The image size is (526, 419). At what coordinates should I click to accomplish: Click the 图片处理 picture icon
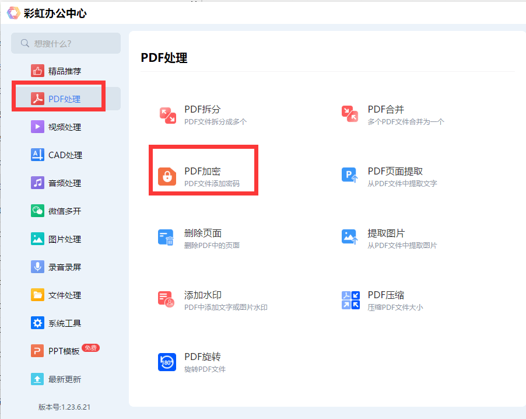click(37, 239)
